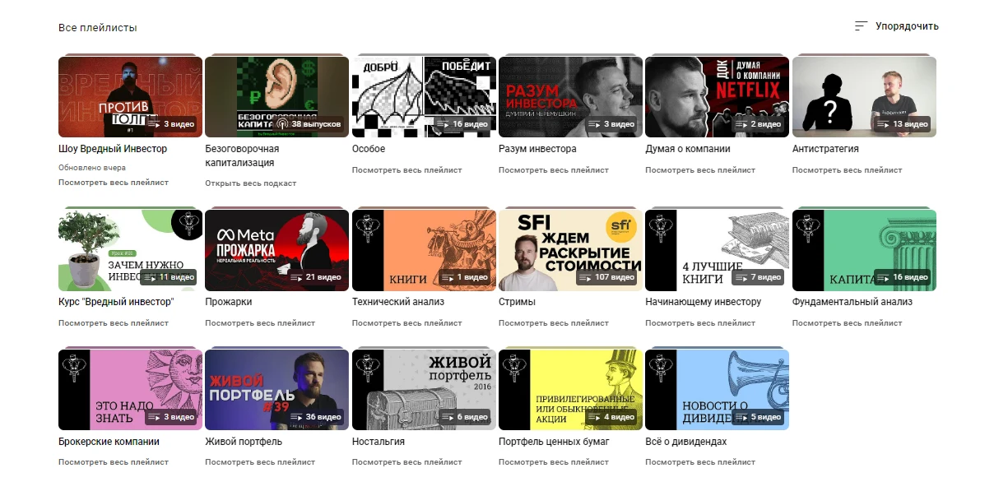1008x482 pixels.
Task: Open the Курс "Вредный инвестор" thumbnail
Action: point(130,250)
